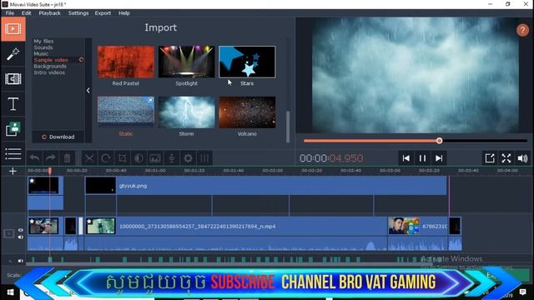Select the Spotlight sample thumbnail
This screenshot has height=300, width=534.
point(186,62)
